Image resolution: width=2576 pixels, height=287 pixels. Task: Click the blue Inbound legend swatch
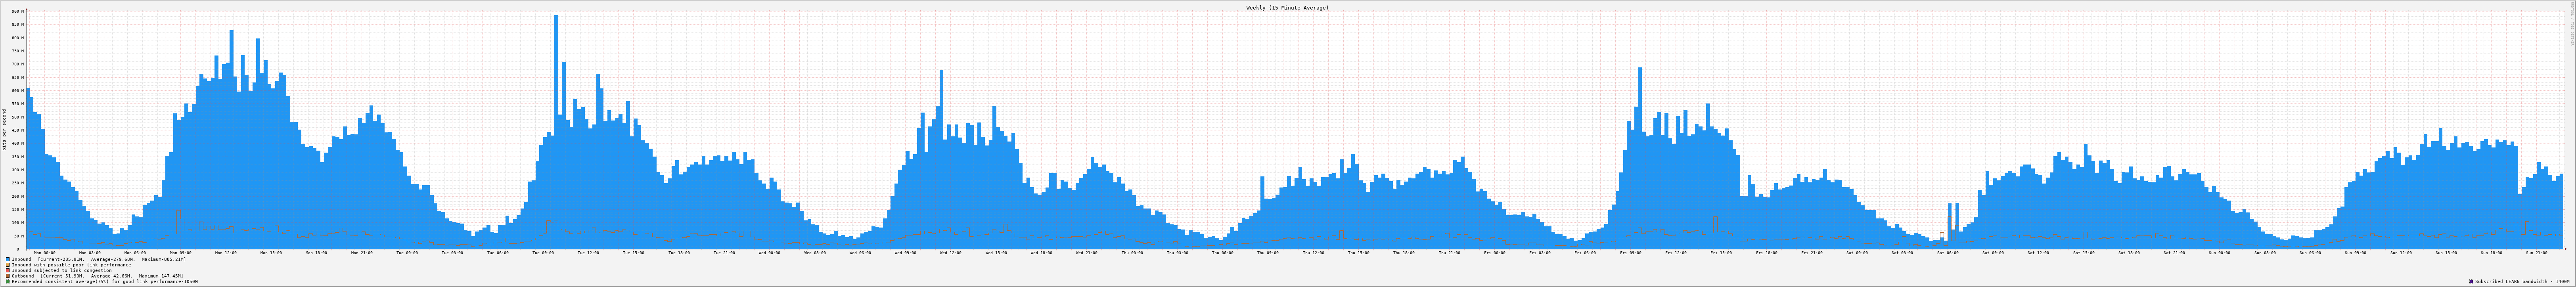point(8,259)
